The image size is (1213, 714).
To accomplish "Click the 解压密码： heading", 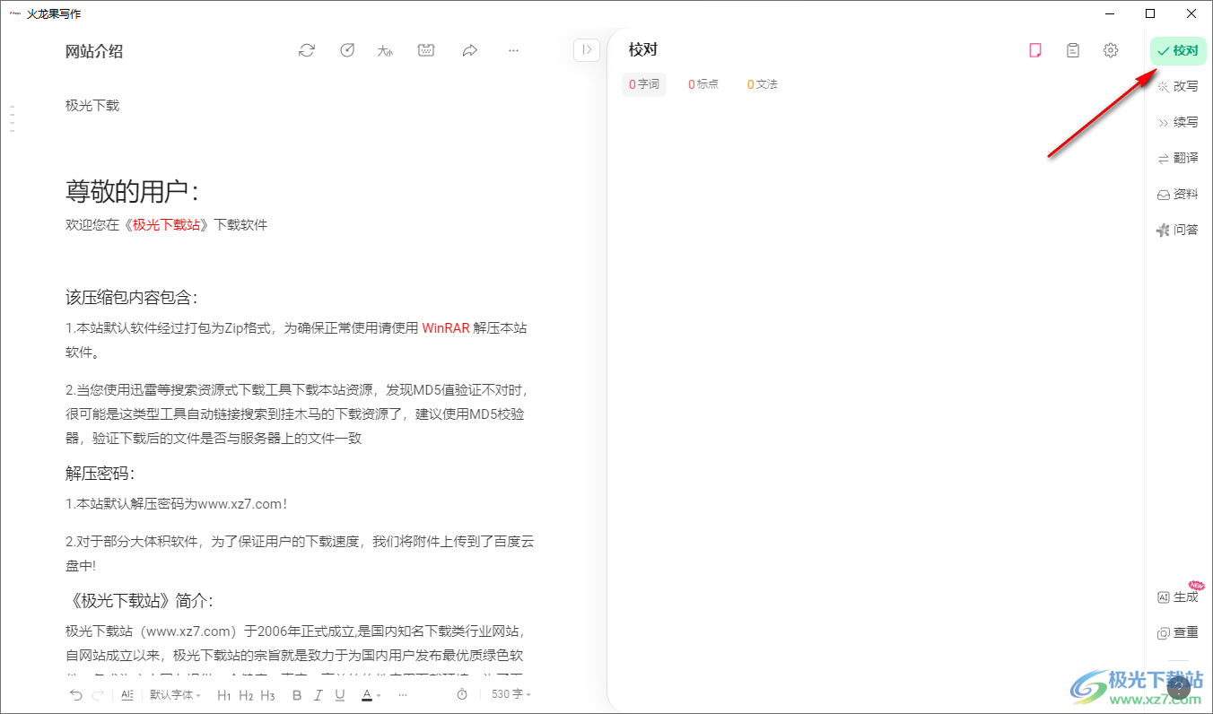I will [100, 473].
